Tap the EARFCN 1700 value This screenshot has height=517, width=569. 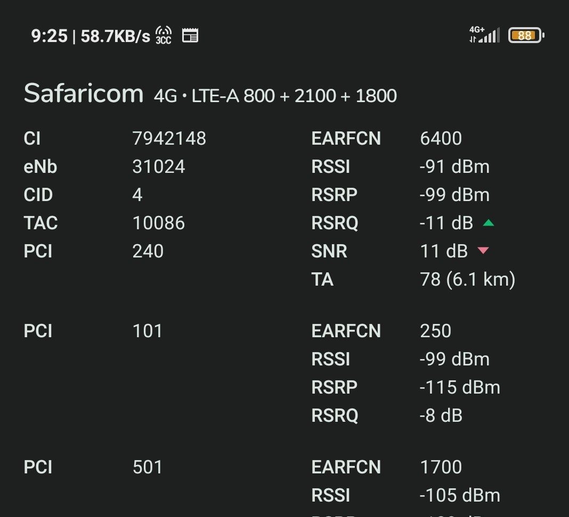pos(441,467)
